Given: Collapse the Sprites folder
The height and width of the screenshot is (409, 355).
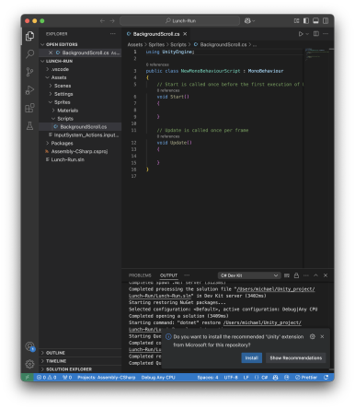Looking at the screenshot, I should click(x=63, y=102).
